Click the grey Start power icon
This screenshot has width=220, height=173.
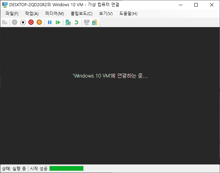pos(14,22)
